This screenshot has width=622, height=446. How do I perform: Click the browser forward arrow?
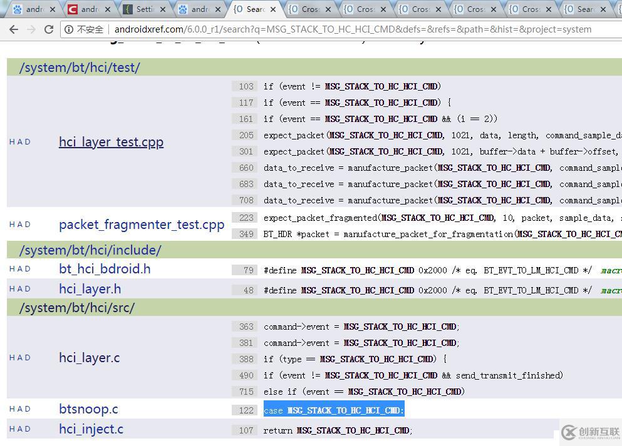[x=31, y=29]
